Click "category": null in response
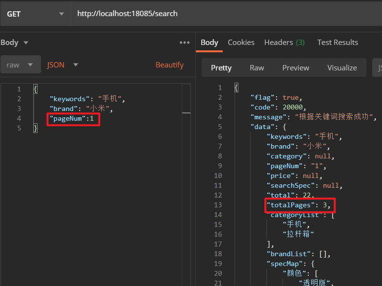This screenshot has width=382, height=286. click(x=300, y=156)
